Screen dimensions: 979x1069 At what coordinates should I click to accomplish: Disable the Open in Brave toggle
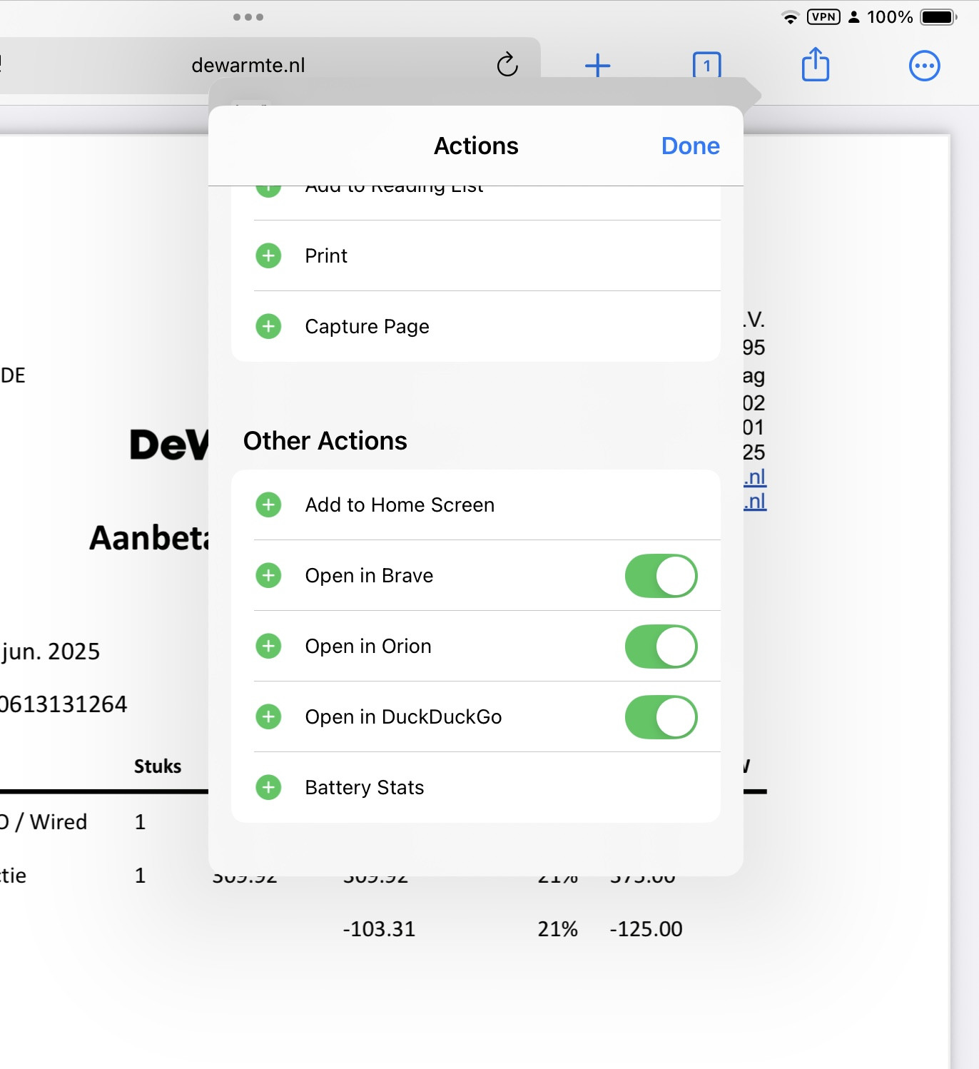(661, 576)
